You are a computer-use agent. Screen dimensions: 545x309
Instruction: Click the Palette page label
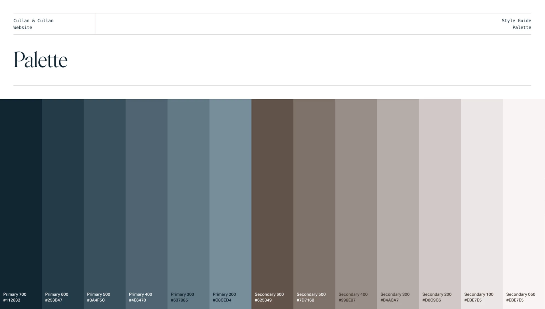522,27
